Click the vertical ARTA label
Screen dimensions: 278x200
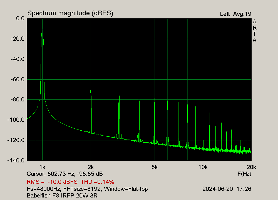point(254,31)
